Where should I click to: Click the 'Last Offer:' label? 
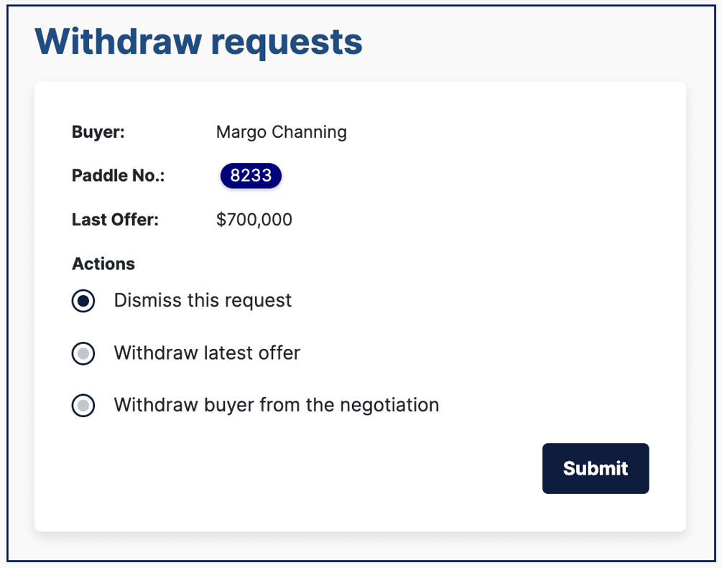pyautogui.click(x=114, y=220)
